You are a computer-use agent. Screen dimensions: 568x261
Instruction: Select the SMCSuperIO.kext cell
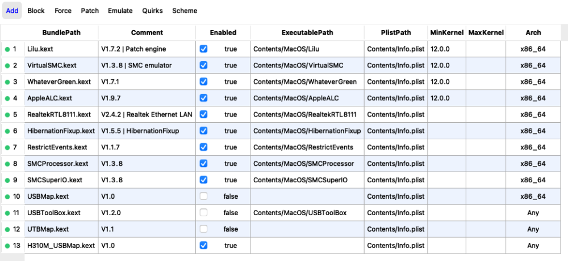[x=61, y=180]
